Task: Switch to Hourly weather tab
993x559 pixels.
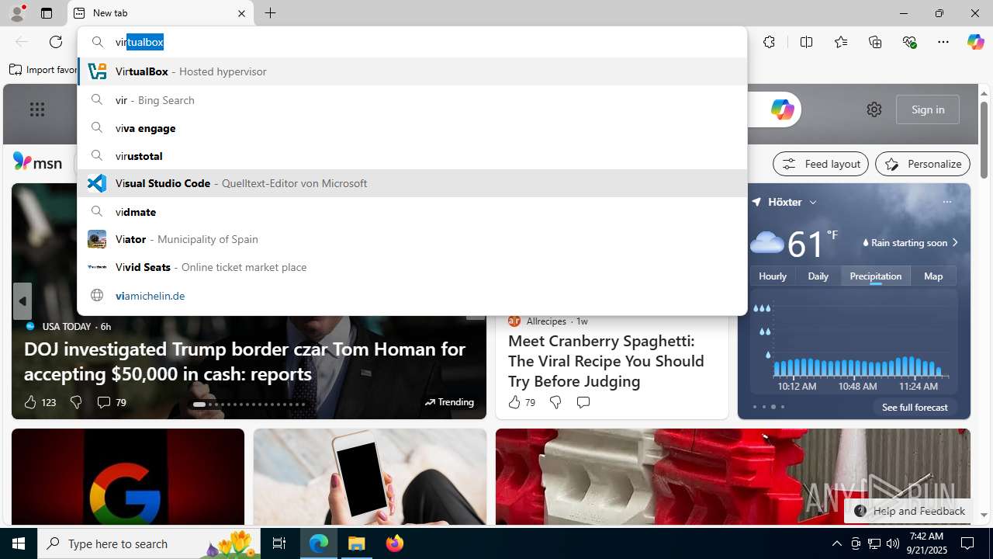Action: pos(773,276)
